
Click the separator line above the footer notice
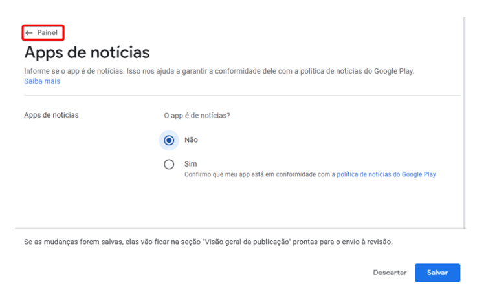[x=240, y=229]
